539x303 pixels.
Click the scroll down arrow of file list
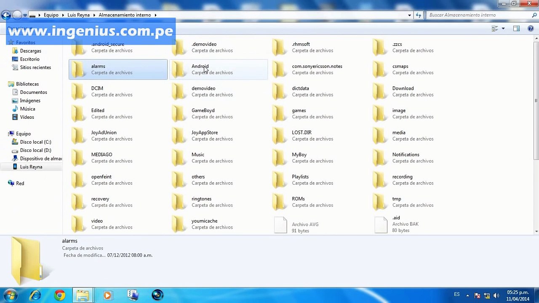(536, 231)
